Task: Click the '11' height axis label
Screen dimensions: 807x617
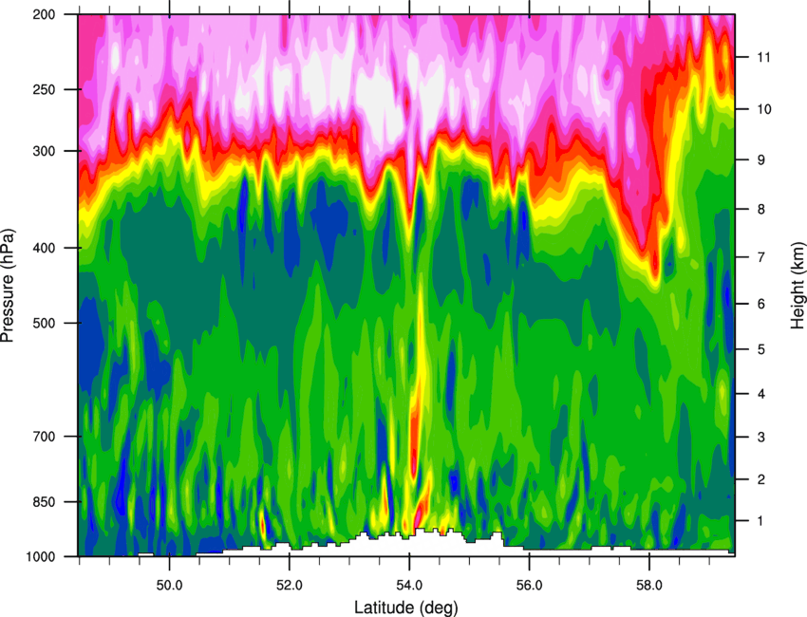Action: tap(764, 57)
